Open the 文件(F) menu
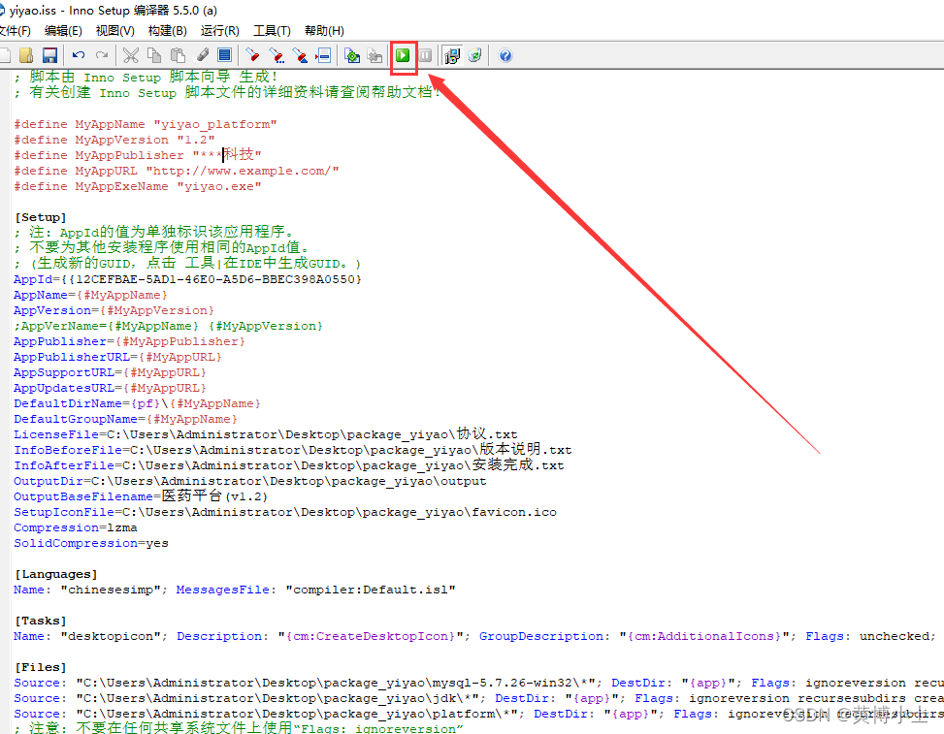The image size is (944, 734). (x=15, y=31)
